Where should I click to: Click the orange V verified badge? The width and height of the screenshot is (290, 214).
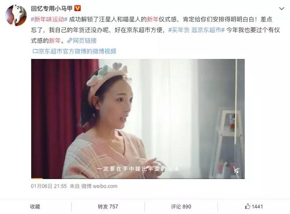[x=77, y=8]
